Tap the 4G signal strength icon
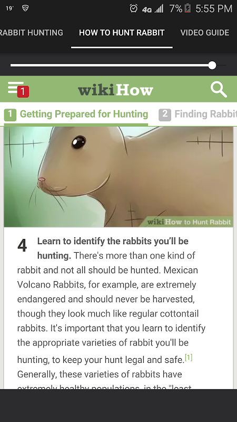The width and height of the screenshot is (237, 422). click(x=153, y=9)
